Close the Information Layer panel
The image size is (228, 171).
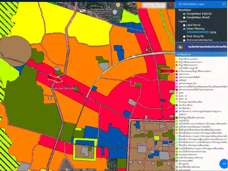click(224, 4)
